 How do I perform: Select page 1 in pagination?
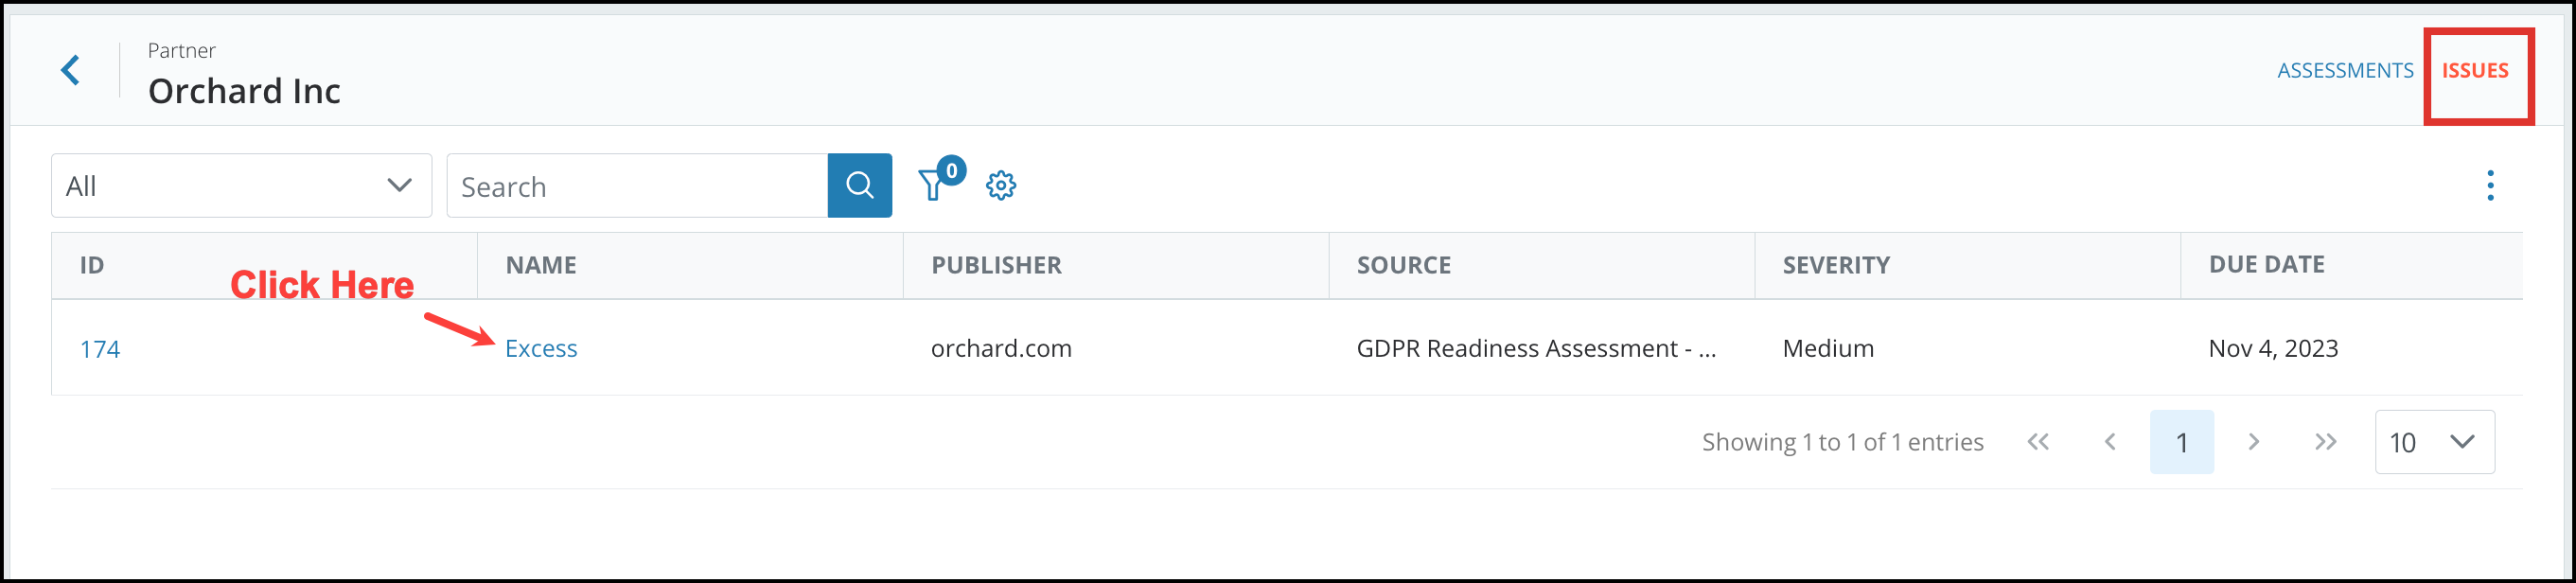coord(2182,442)
